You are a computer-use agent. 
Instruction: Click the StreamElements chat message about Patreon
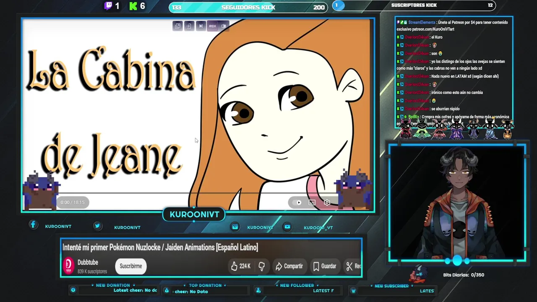(x=452, y=26)
